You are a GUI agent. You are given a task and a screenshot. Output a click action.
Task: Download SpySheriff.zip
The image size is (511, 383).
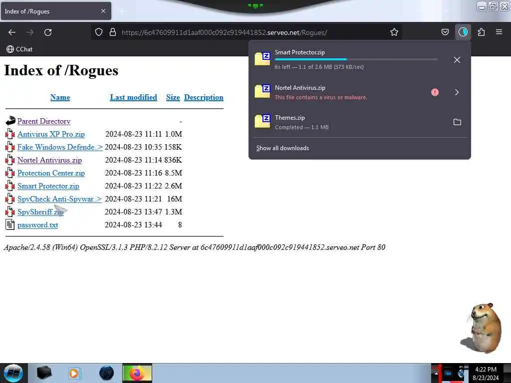(x=40, y=212)
